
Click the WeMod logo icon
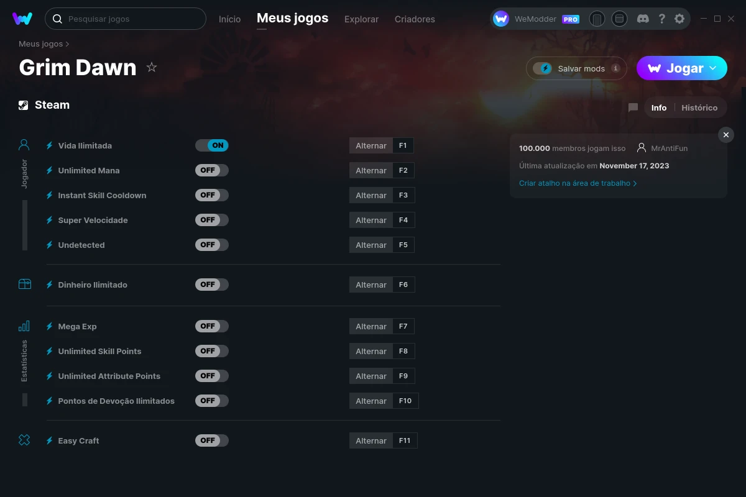click(22, 19)
